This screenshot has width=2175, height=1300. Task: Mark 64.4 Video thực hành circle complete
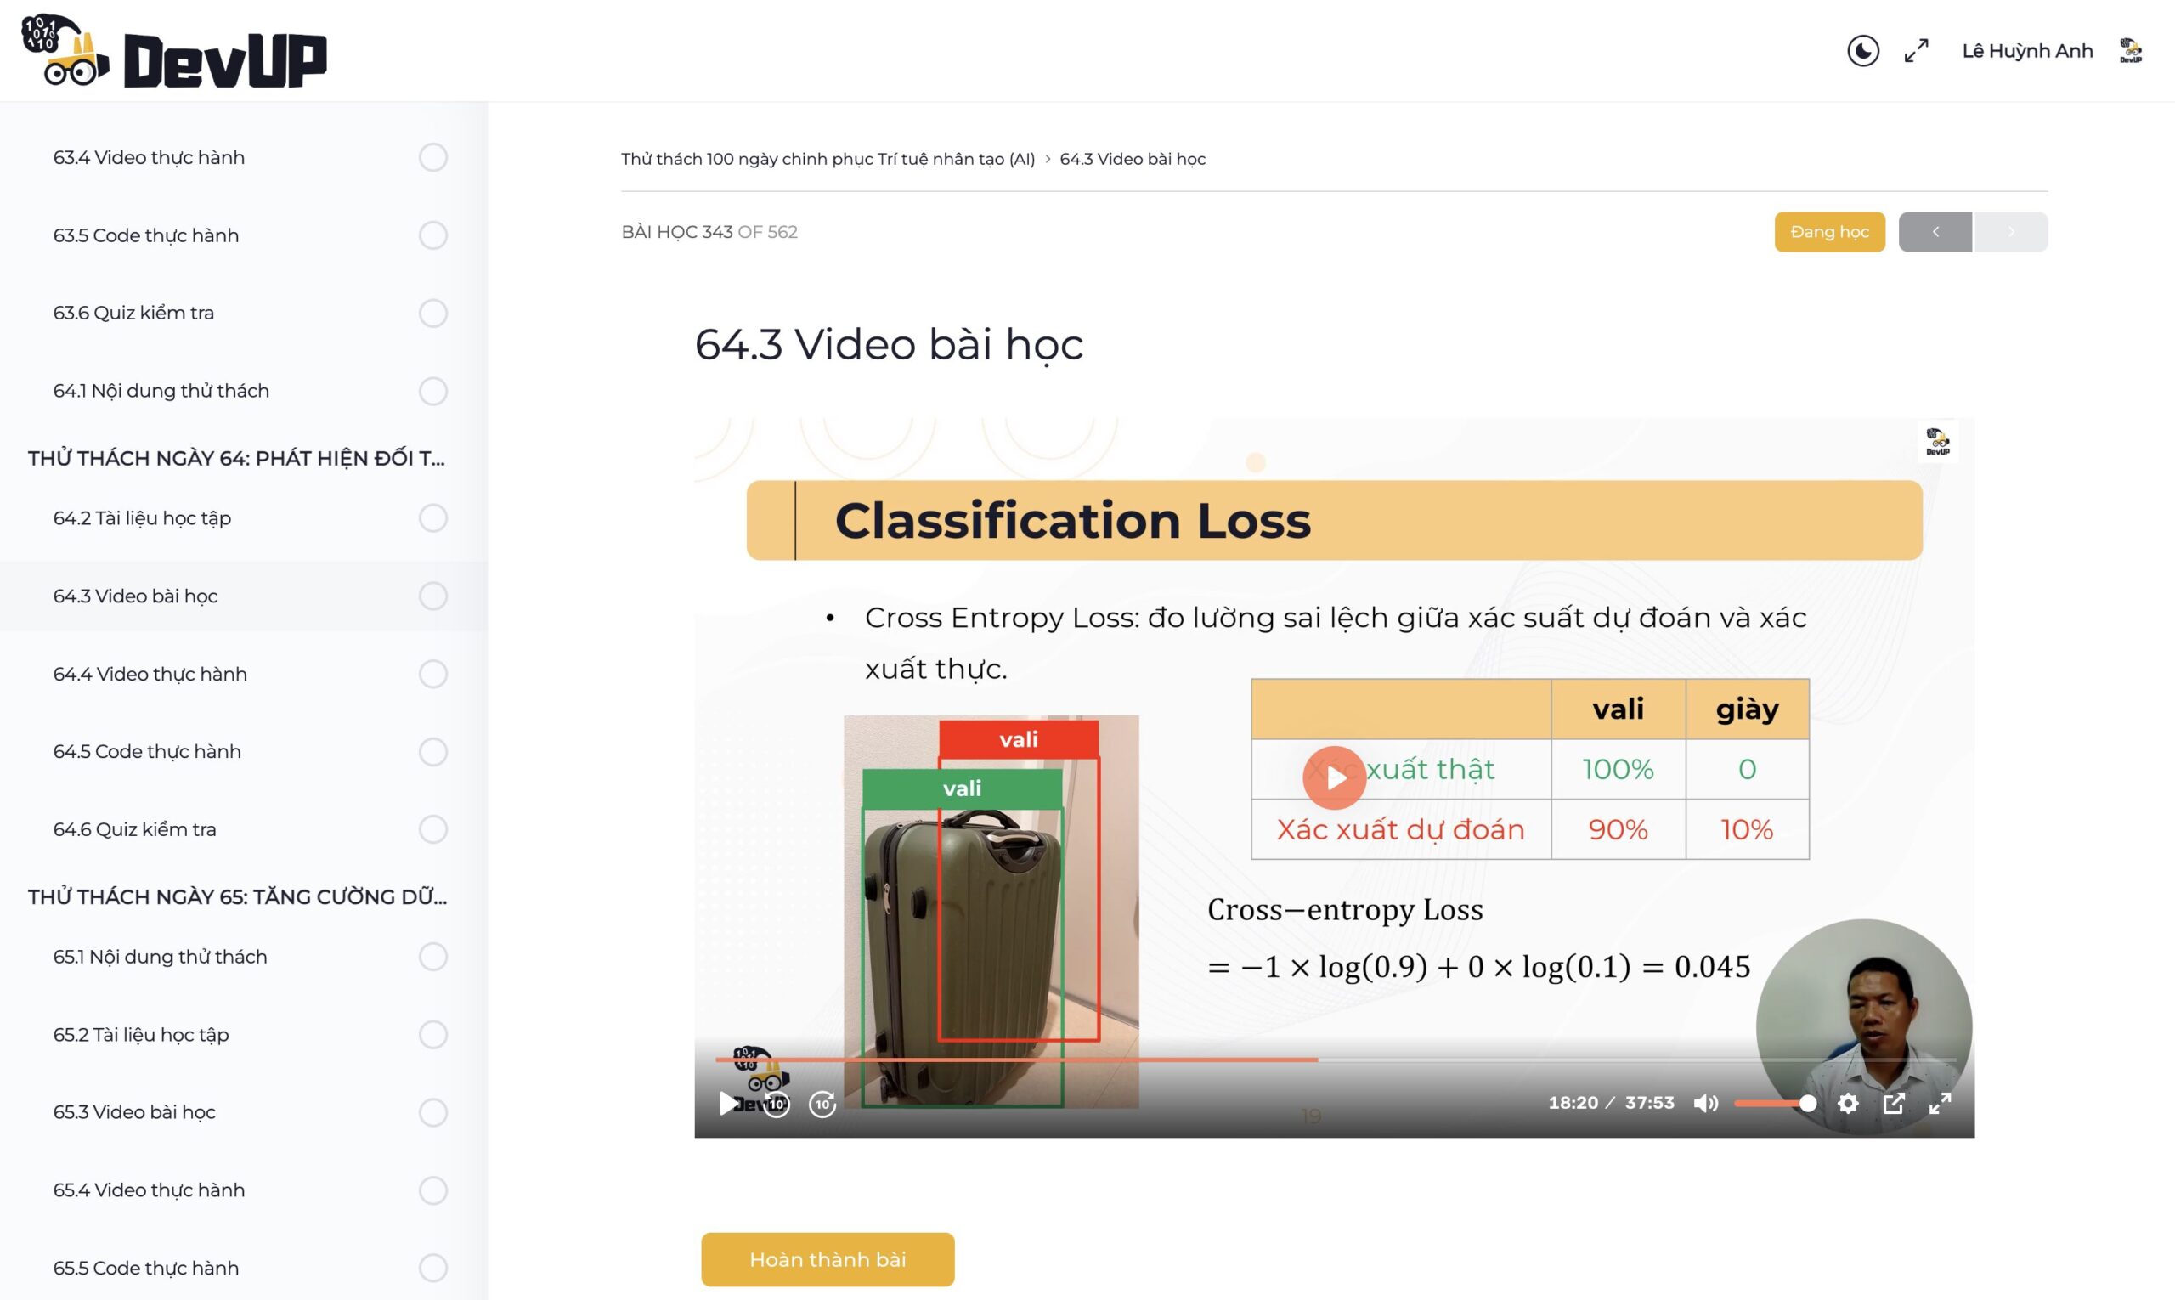coord(432,674)
